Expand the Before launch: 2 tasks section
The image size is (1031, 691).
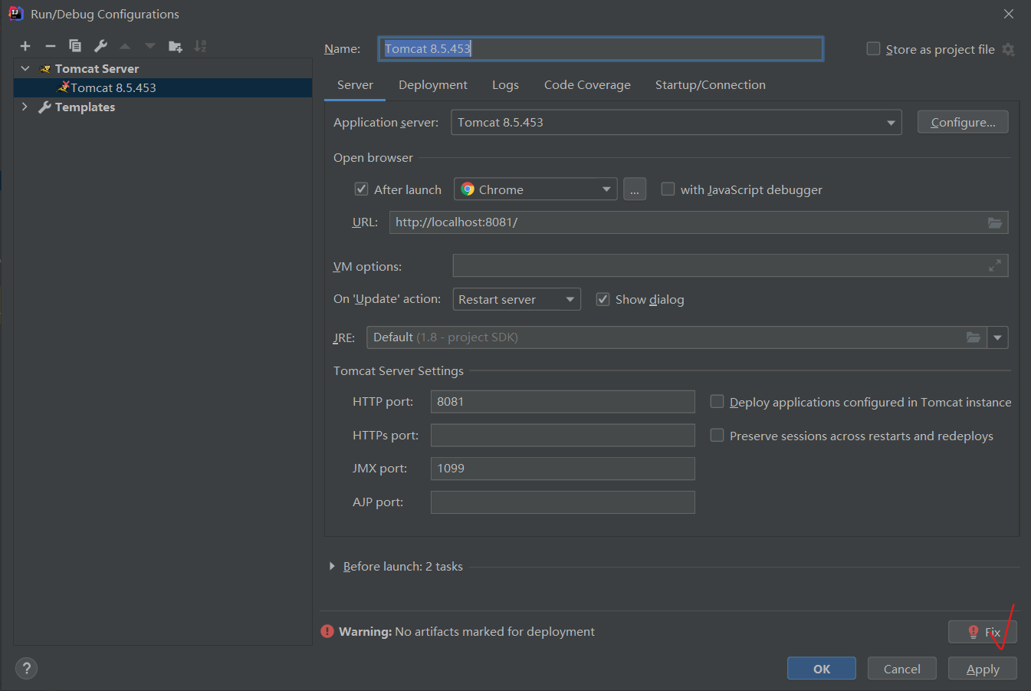332,566
